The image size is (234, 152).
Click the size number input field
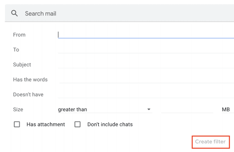pos(187,110)
